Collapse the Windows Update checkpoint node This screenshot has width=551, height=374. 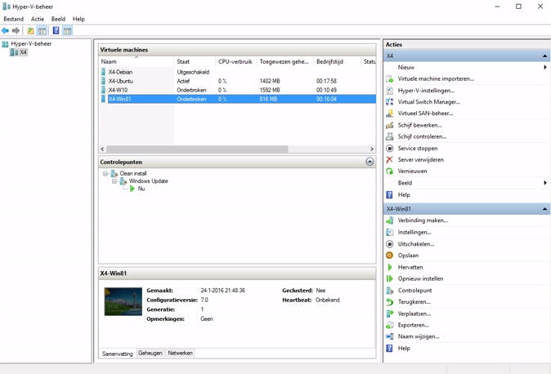[114, 181]
